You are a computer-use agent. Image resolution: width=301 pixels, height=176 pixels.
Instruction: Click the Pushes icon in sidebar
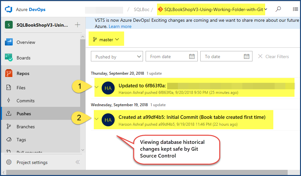[x=9, y=113]
